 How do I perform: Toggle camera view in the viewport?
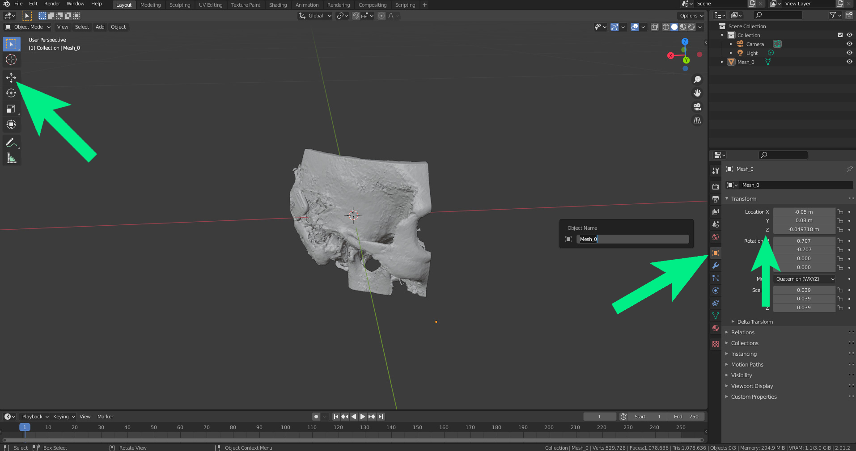[697, 107]
